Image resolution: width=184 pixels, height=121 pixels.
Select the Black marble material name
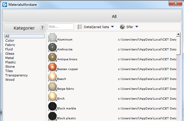tap(67, 109)
